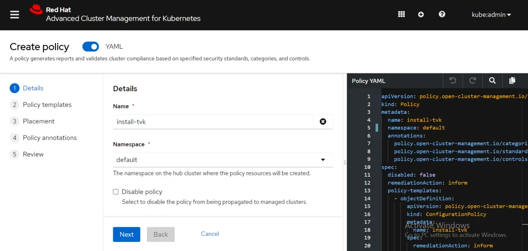Viewport: 528px width, 251px height.
Task: Click the plus create resource icon
Action: [x=421, y=14]
